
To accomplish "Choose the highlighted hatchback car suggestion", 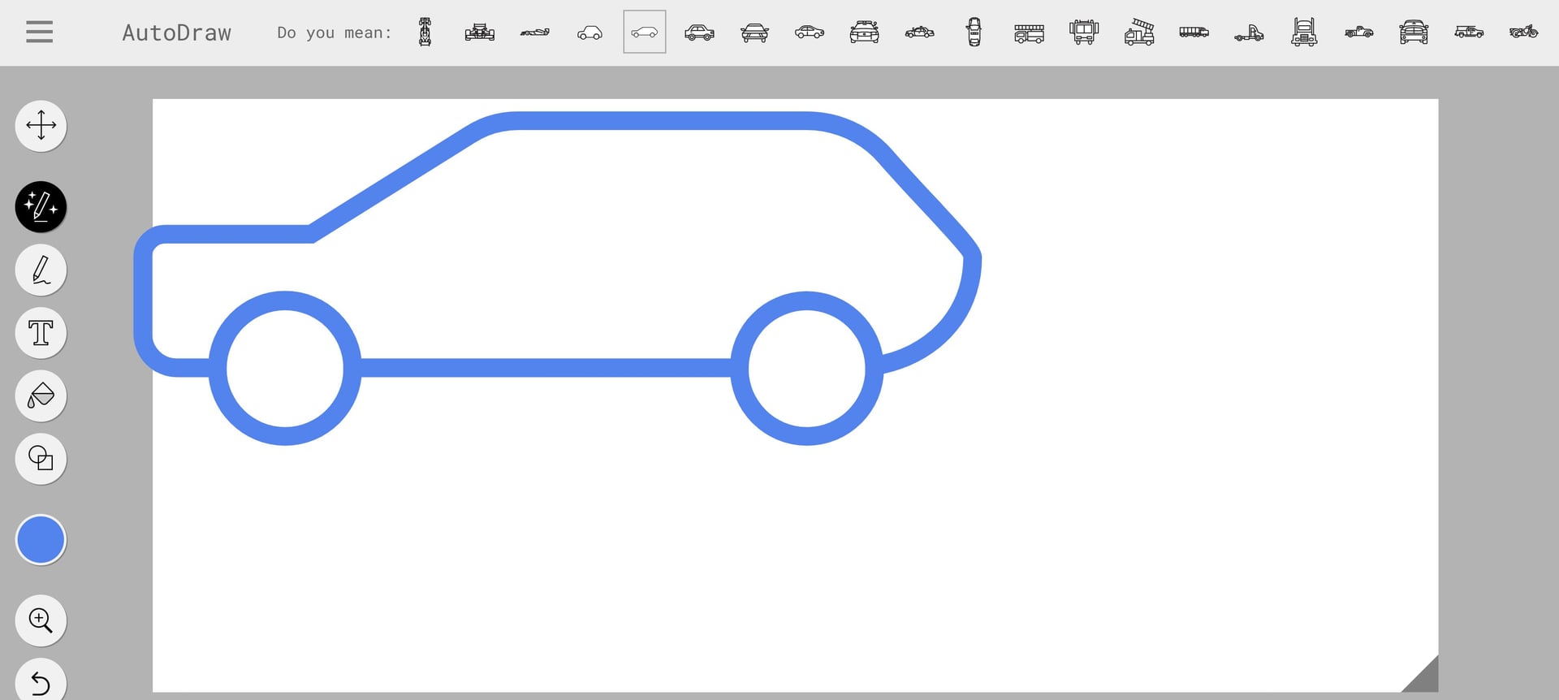I will pyautogui.click(x=645, y=32).
